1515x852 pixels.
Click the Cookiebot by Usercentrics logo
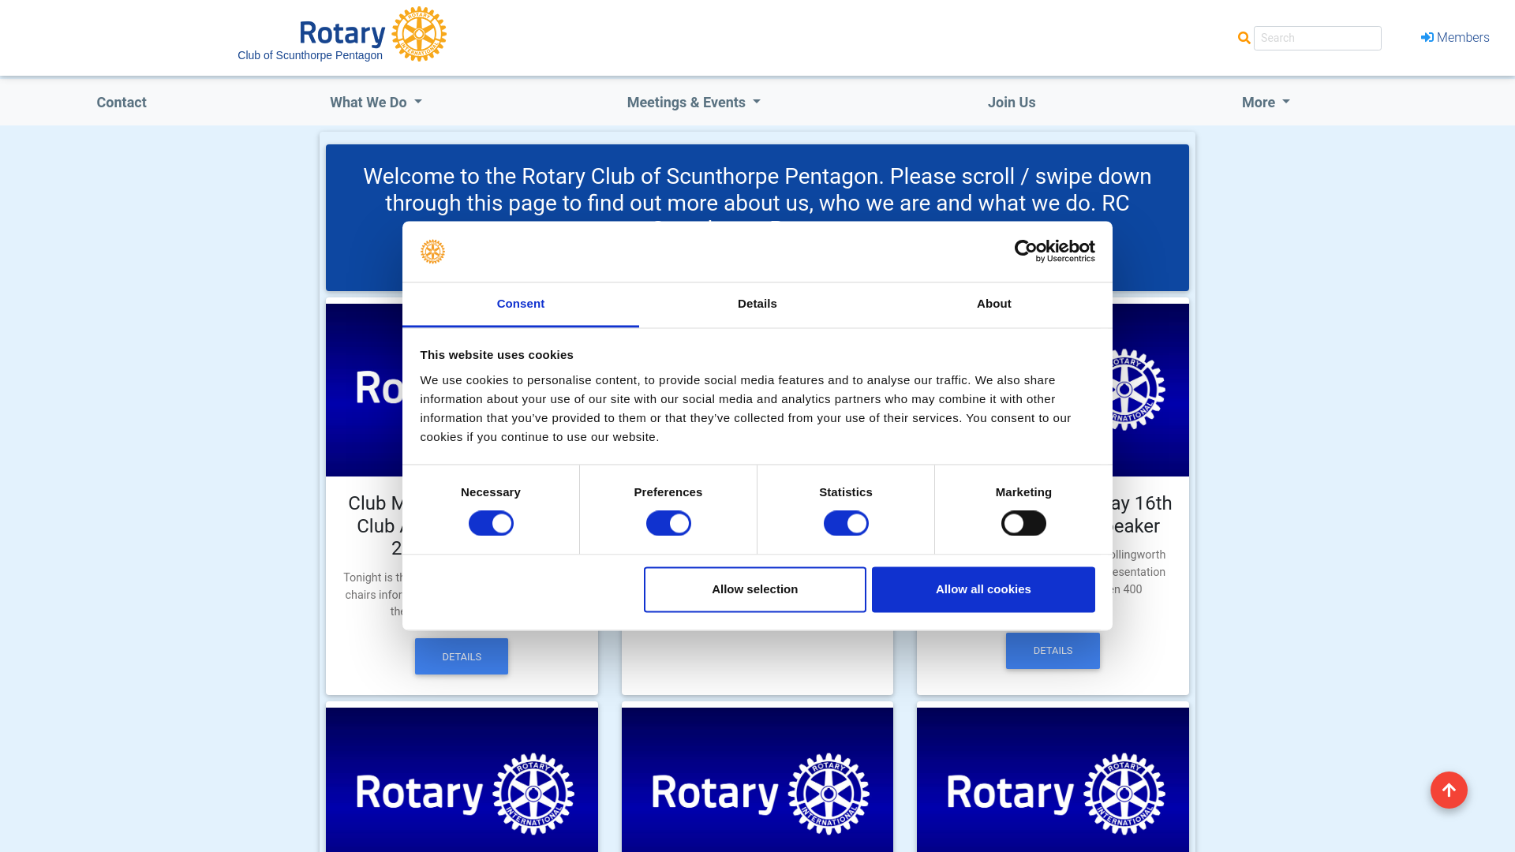click(x=1054, y=251)
